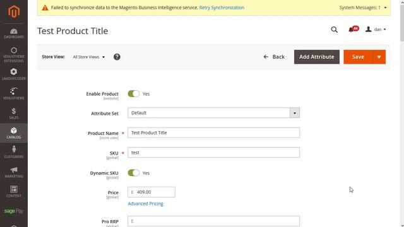Image resolution: width=404 pixels, height=227 pixels.
Task: Open the dan account menu
Action: (376, 30)
